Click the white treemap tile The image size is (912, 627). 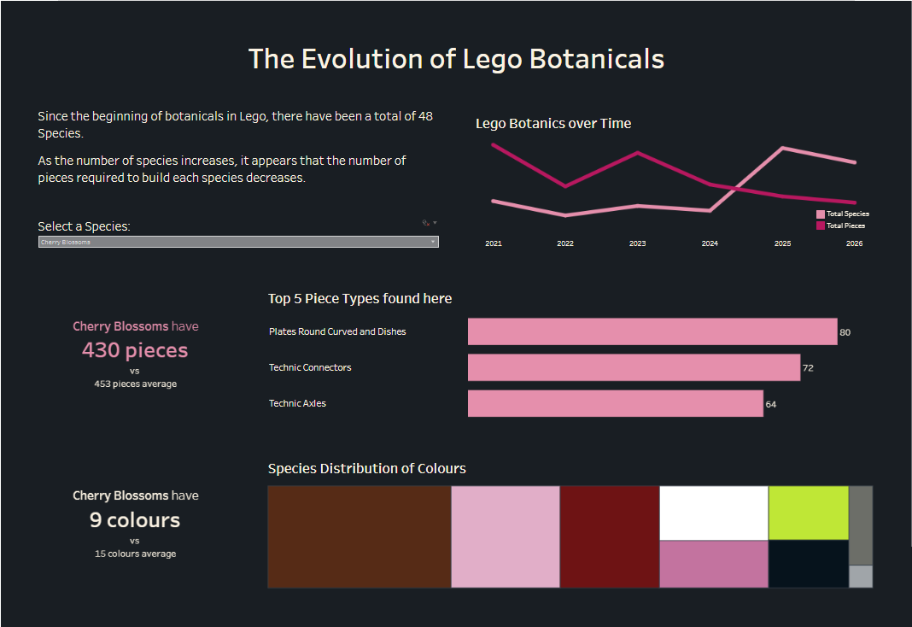click(x=714, y=513)
